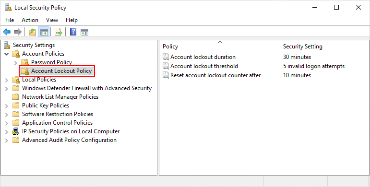Expand the Software Restriction Policies node
The image size is (370, 187).
(x=7, y=115)
